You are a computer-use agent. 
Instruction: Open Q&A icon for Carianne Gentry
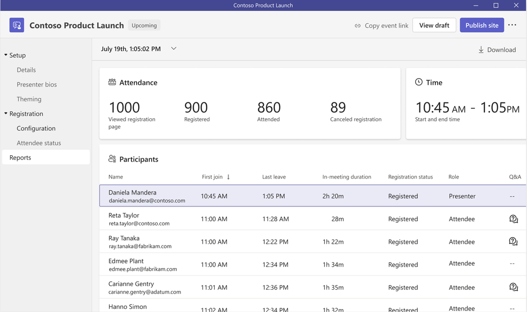click(x=513, y=287)
